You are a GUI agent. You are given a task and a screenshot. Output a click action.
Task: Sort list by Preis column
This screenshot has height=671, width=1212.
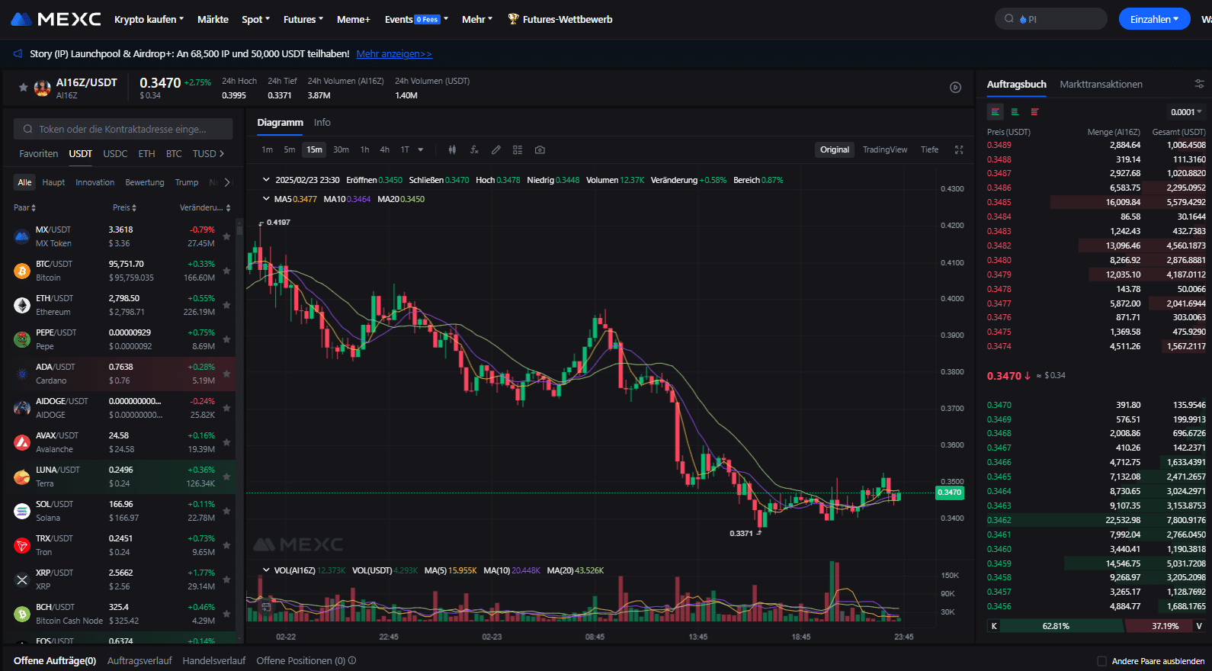click(x=124, y=207)
